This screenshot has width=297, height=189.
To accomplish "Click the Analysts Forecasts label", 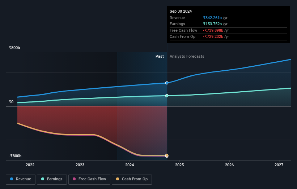I will [187, 57].
